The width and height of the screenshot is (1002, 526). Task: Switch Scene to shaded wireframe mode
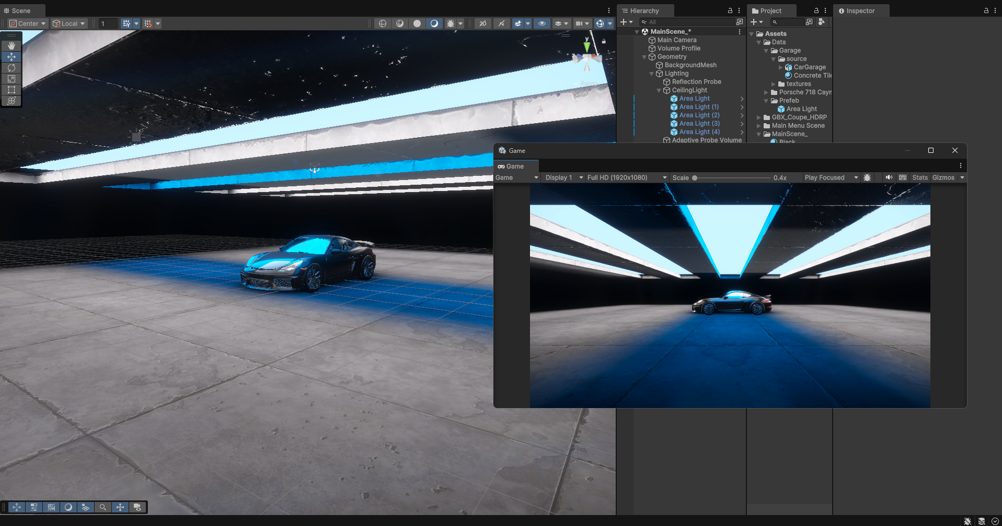[x=400, y=23]
